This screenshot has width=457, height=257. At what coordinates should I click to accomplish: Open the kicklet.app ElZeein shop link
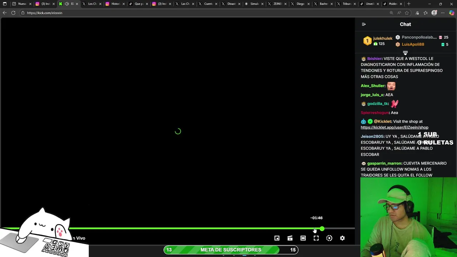tap(394, 127)
